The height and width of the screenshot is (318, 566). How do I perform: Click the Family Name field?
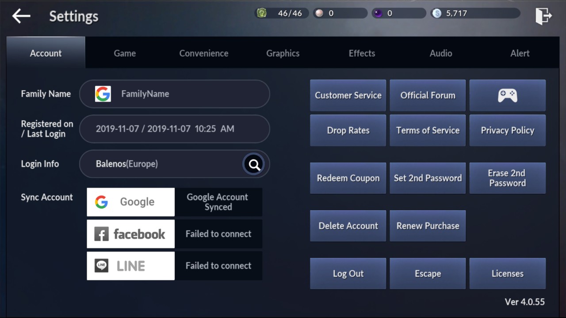174,94
